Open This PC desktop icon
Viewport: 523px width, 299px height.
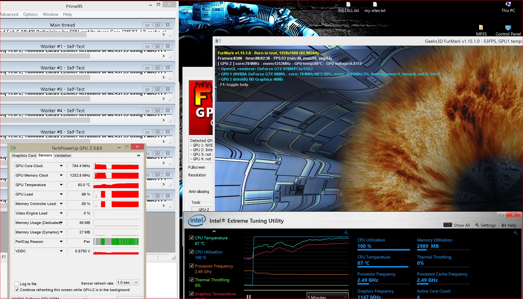click(508, 7)
